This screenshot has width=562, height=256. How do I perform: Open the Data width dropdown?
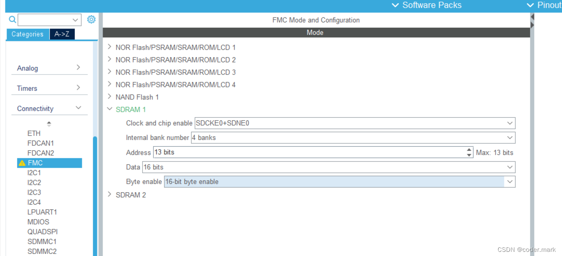[x=510, y=167]
